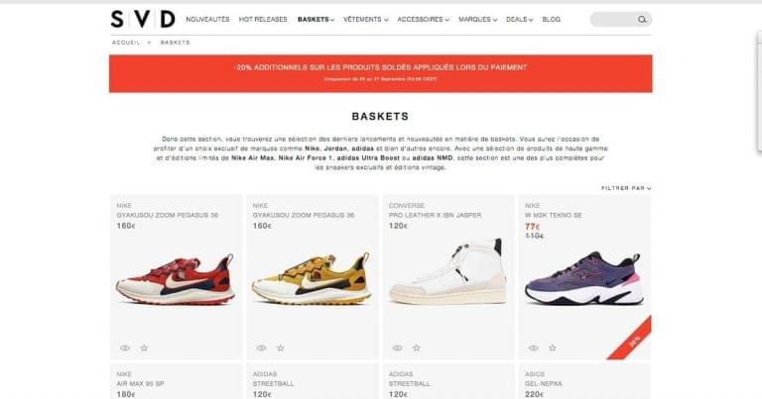Click quick-view eye on yellow Gyakusou Pegasus
The width and height of the screenshot is (762, 399).
coord(261,348)
